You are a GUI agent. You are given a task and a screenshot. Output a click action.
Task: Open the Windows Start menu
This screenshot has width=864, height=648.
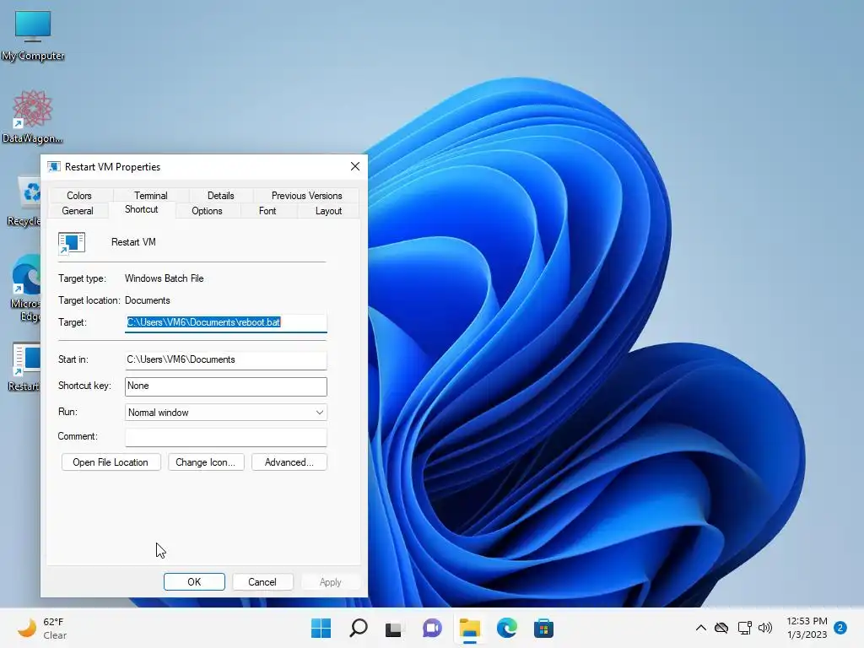(x=321, y=628)
